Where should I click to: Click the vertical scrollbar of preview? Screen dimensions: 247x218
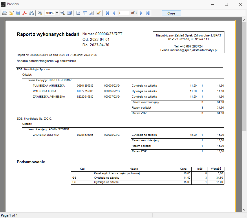click(244, 116)
